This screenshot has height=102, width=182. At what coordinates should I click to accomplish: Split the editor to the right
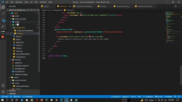pyautogui.click(x=175, y=6)
